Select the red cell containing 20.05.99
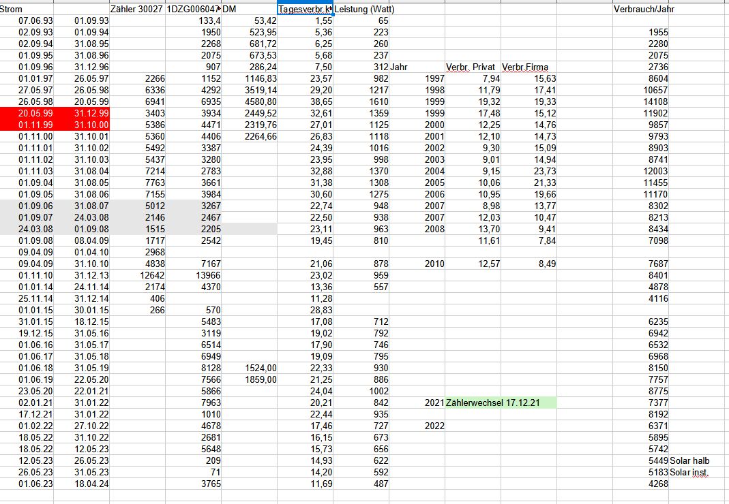The height and width of the screenshot is (504, 729). (x=26, y=113)
